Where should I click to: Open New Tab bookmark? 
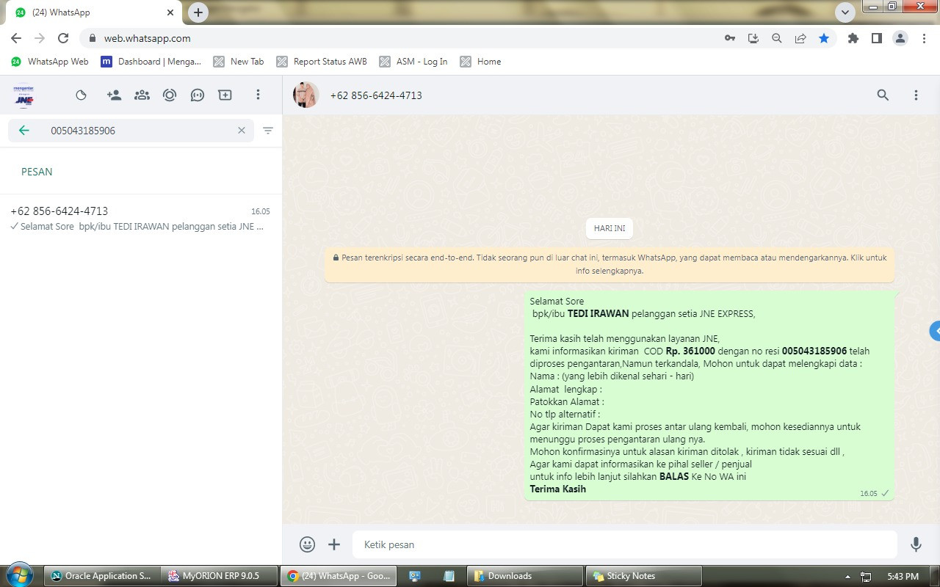pyautogui.click(x=239, y=62)
